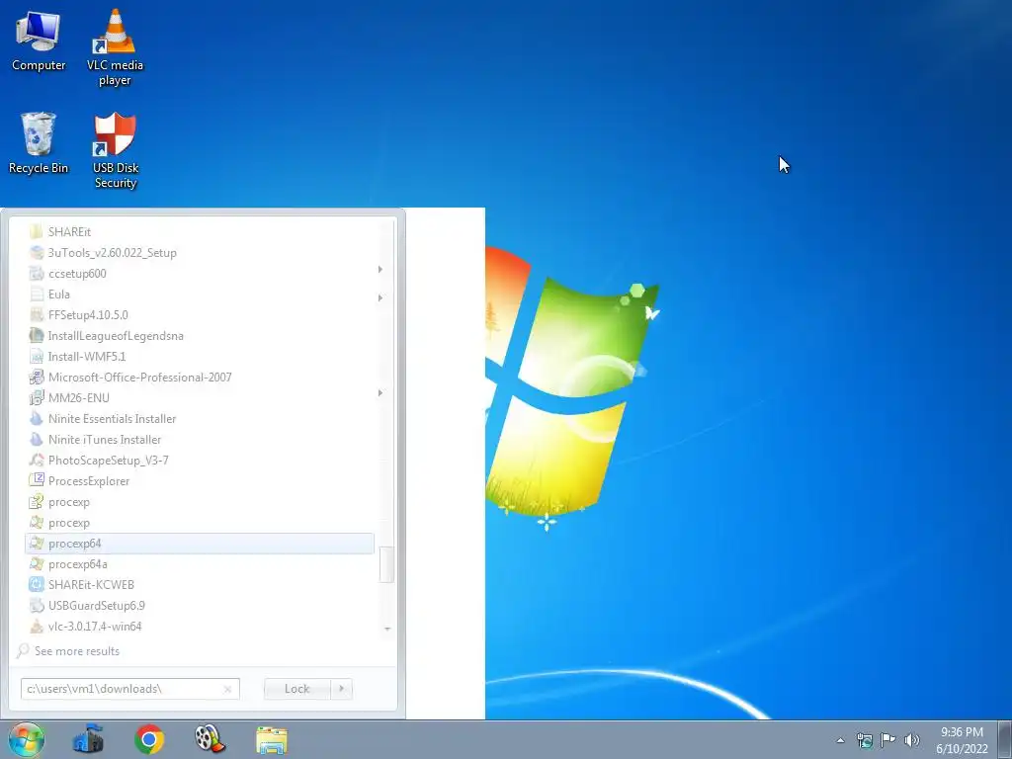This screenshot has height=759, width=1012.
Task: Select the first procexp result
Action: coord(69,501)
